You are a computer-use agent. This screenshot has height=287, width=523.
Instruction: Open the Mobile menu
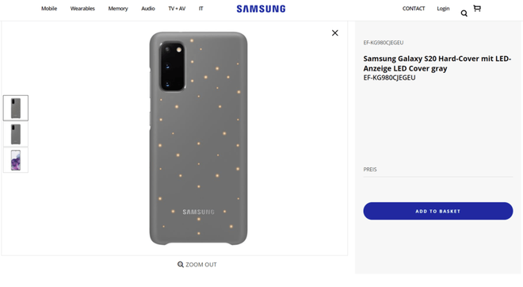(49, 9)
